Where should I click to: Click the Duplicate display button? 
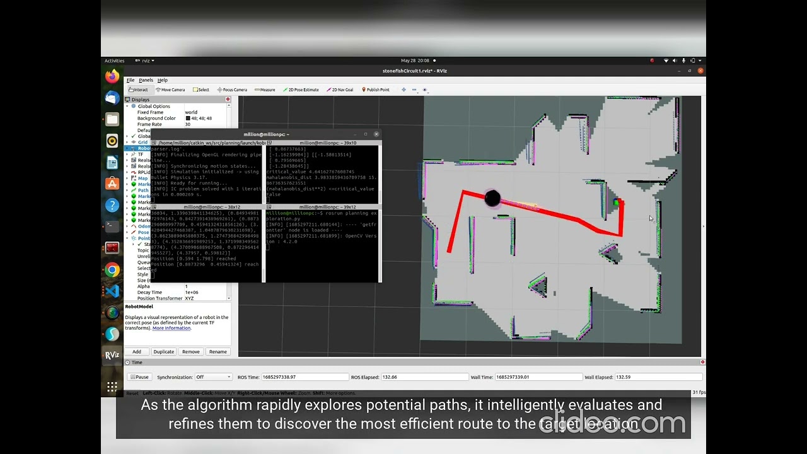click(x=163, y=352)
